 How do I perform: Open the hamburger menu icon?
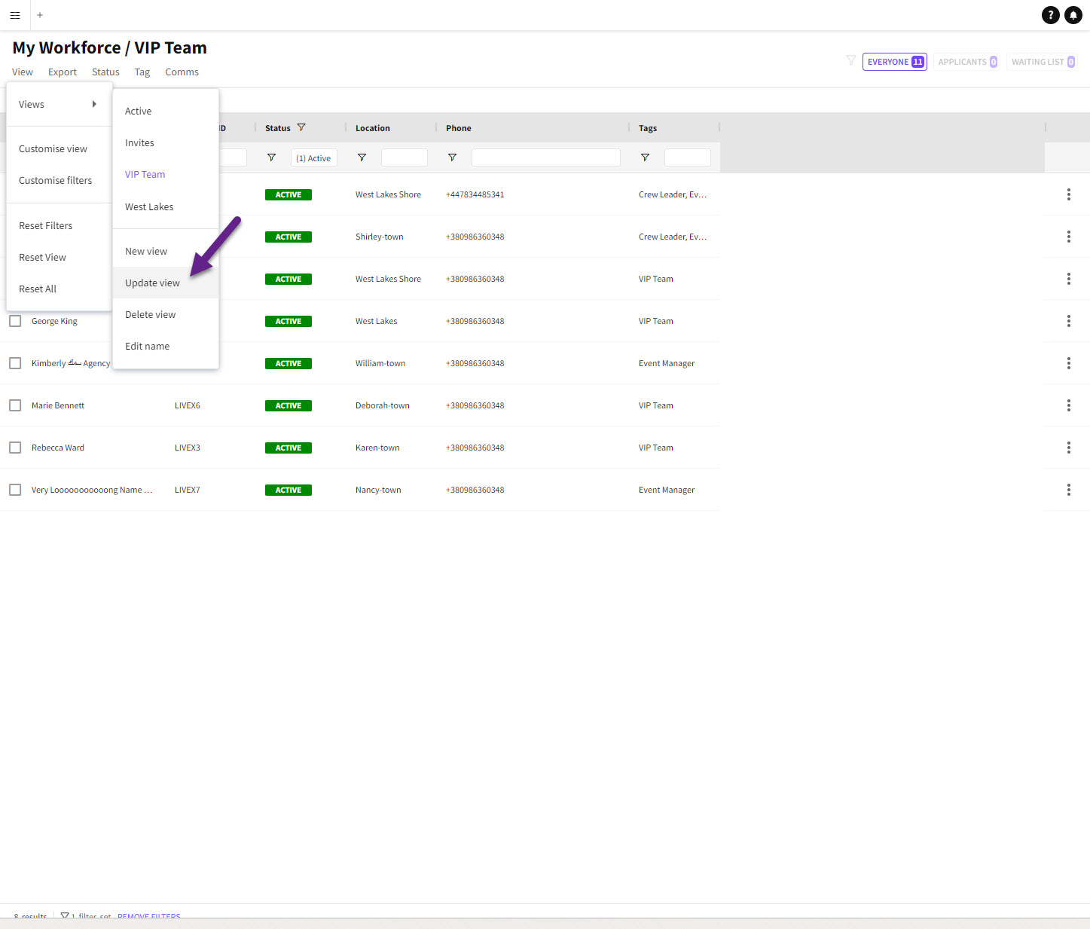pyautogui.click(x=15, y=15)
